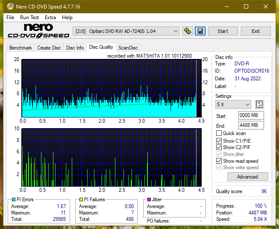Click the Quality score value 96
Screen dimensions: 279x229
tap(264, 191)
